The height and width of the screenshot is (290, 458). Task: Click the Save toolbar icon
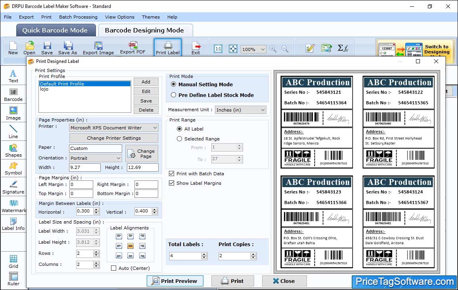click(47, 48)
